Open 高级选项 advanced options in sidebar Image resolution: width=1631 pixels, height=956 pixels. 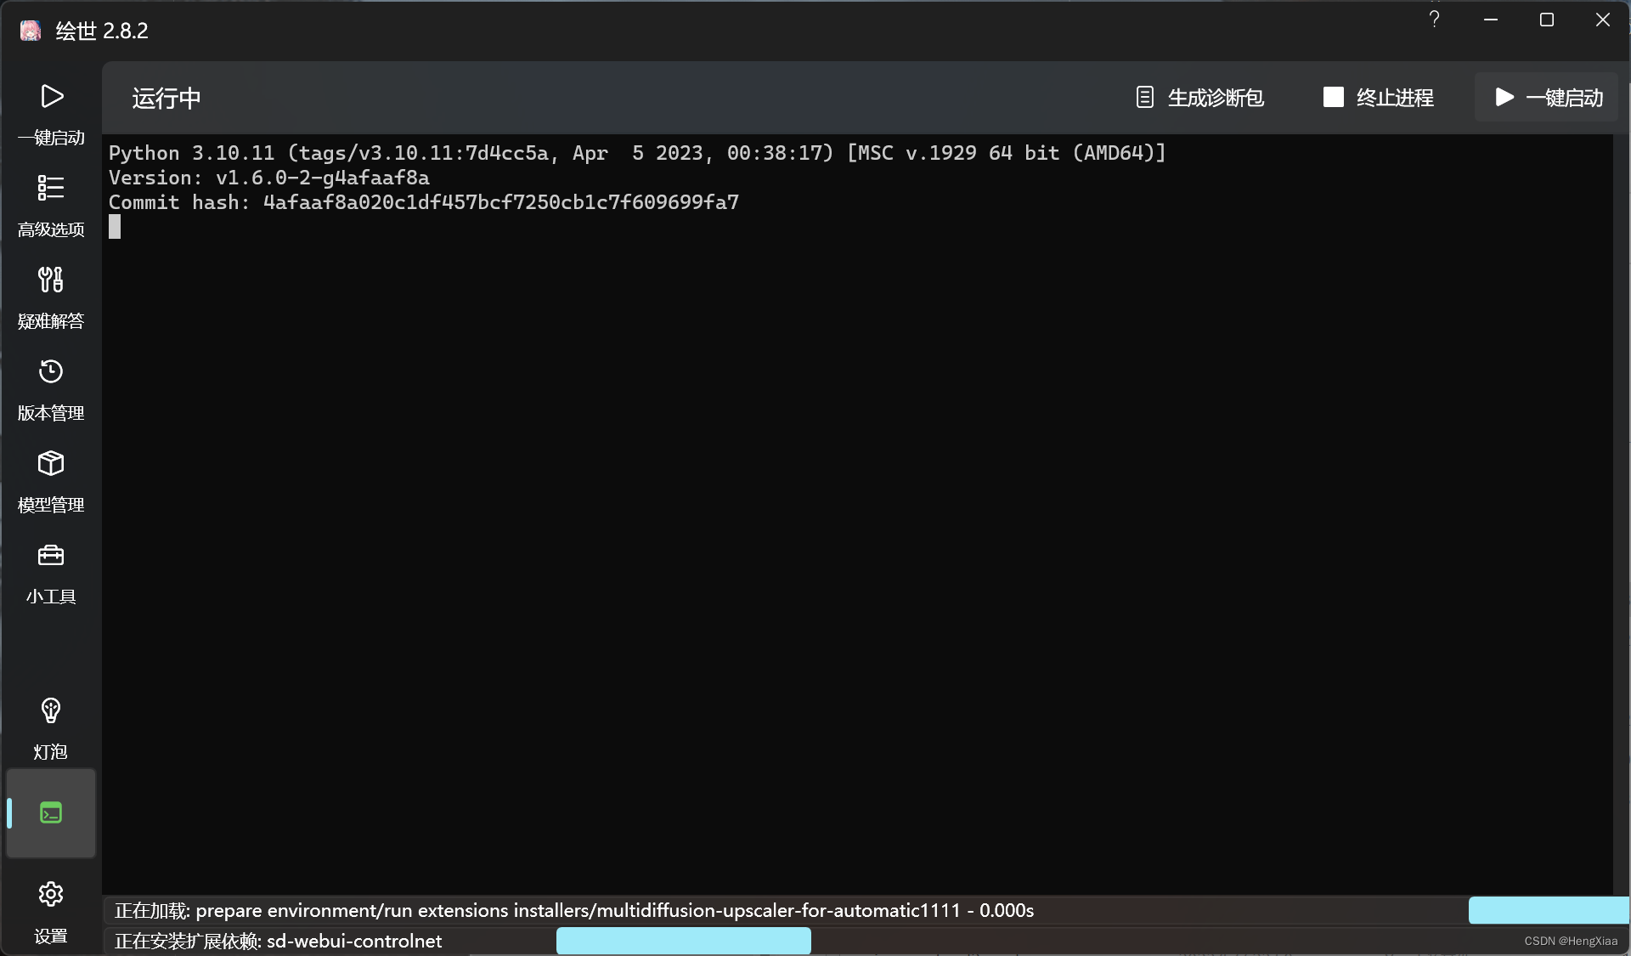click(x=51, y=206)
